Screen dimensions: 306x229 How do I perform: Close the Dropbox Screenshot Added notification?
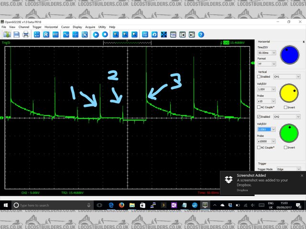coord(302,176)
